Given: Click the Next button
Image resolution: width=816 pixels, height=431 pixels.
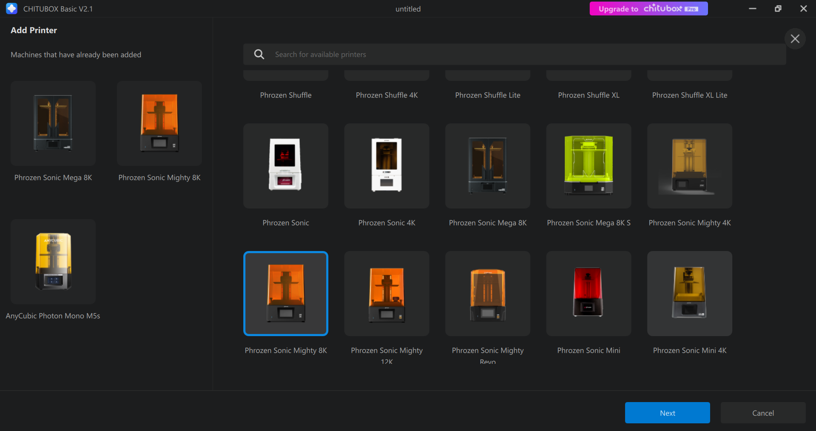Looking at the screenshot, I should point(667,413).
